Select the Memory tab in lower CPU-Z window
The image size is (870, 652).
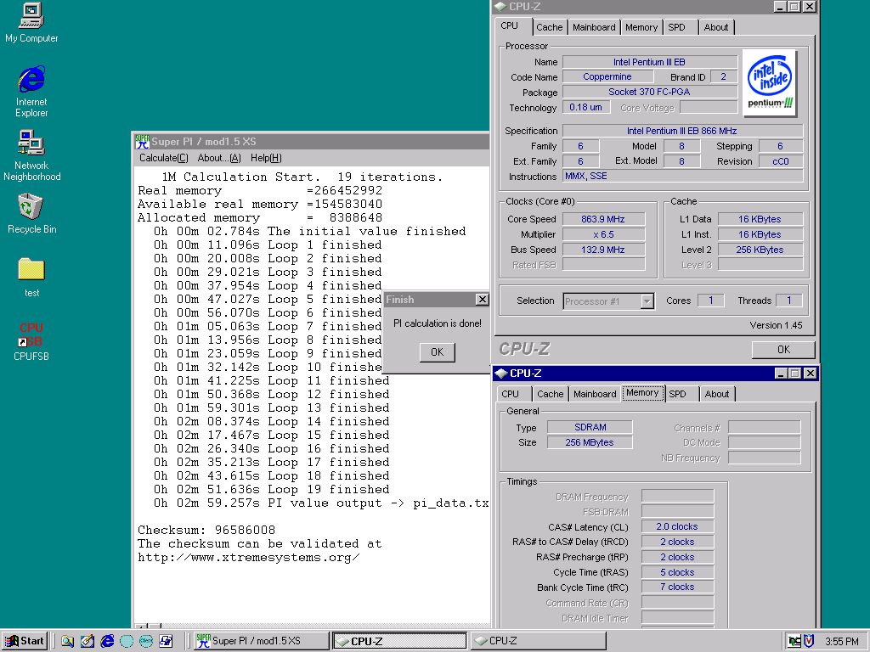(x=642, y=393)
